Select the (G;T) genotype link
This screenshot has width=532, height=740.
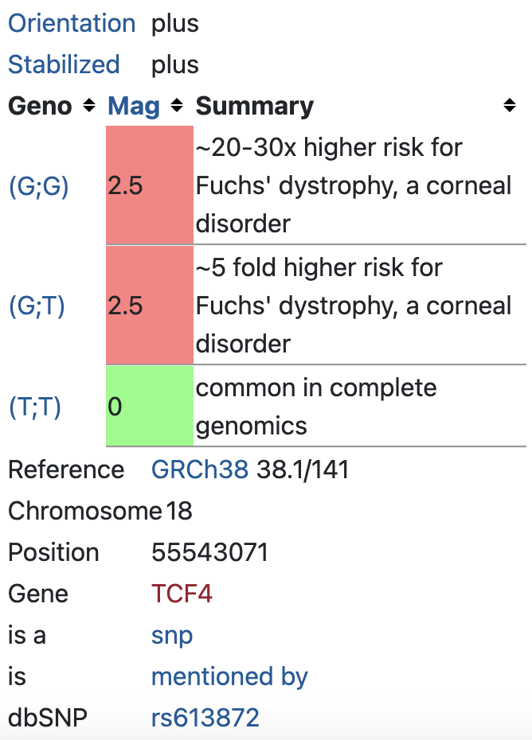pos(37,306)
